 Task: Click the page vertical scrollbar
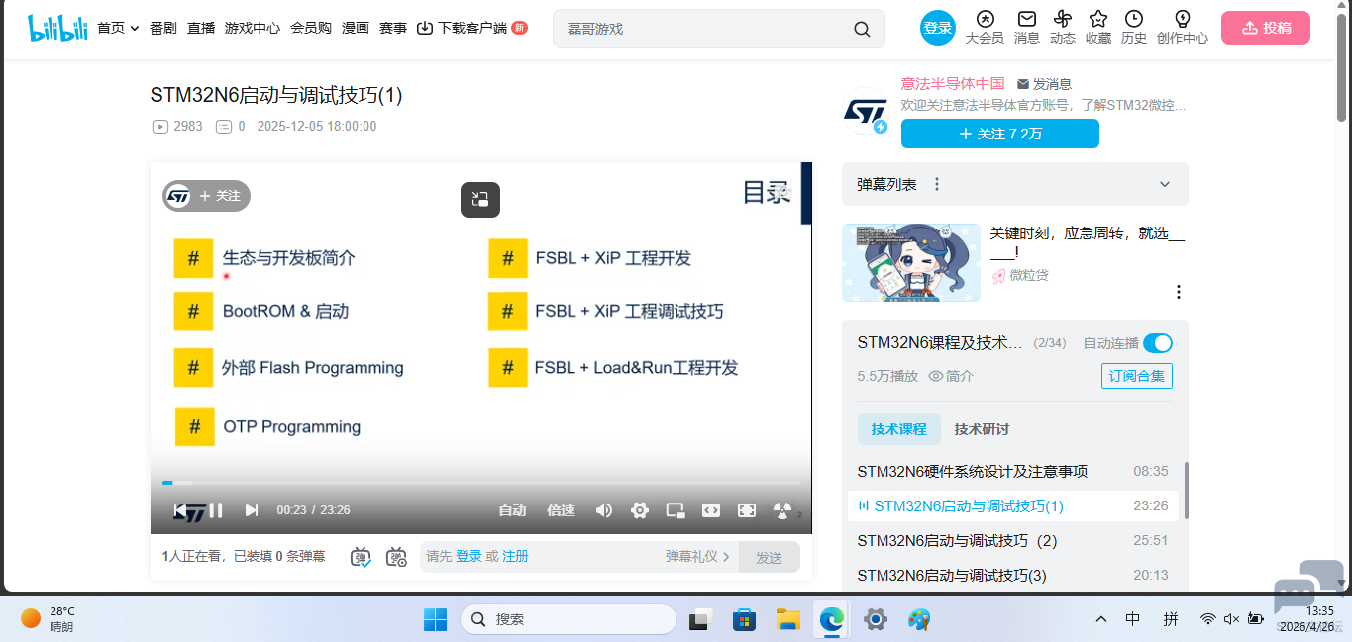pos(1343,69)
